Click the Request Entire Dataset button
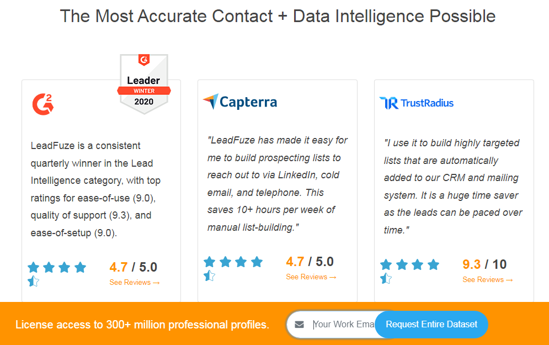 pos(431,325)
